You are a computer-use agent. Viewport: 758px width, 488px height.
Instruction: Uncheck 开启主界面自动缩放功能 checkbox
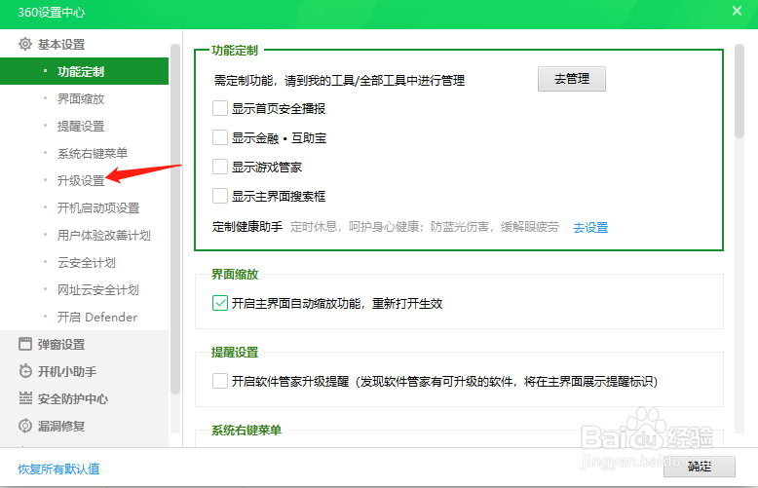(x=220, y=303)
